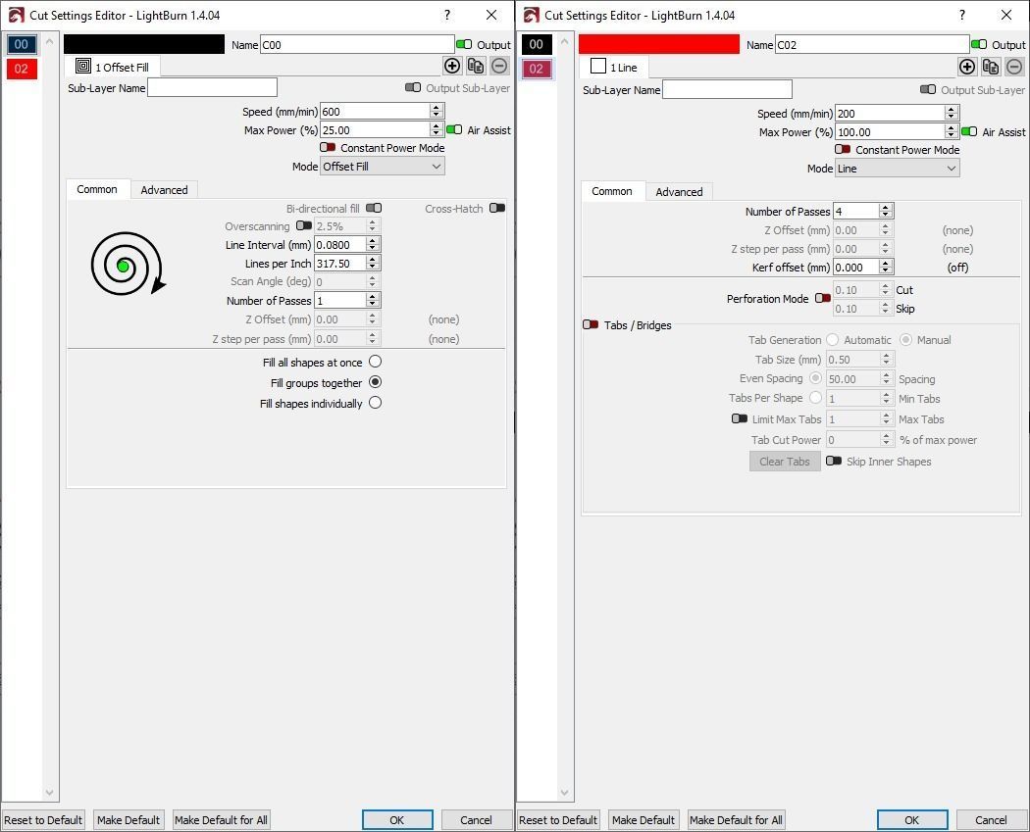Adjust Speed 200 spinner arrows
The width and height of the screenshot is (1030, 832).
point(952,114)
